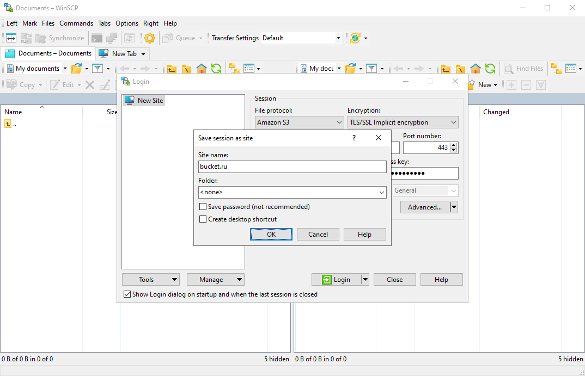Click the green Login button

[x=337, y=280]
